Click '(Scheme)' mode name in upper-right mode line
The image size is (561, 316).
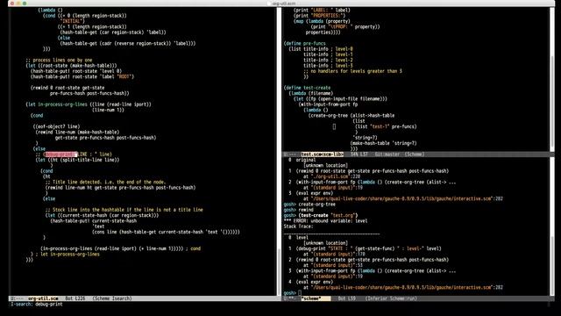[x=415, y=154]
